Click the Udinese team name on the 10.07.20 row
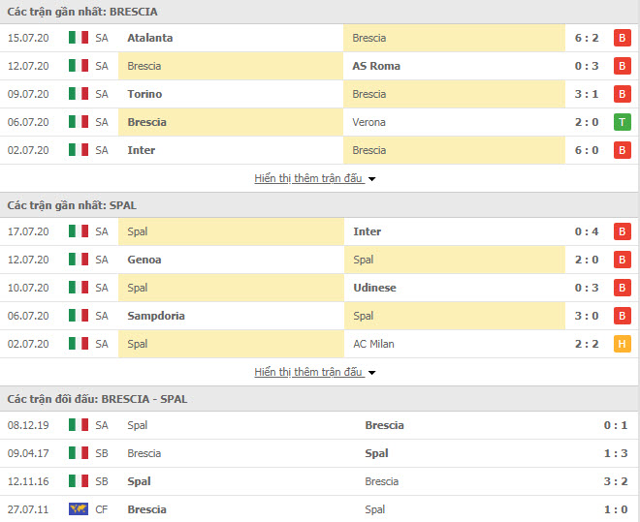640x522 pixels. coord(374,288)
